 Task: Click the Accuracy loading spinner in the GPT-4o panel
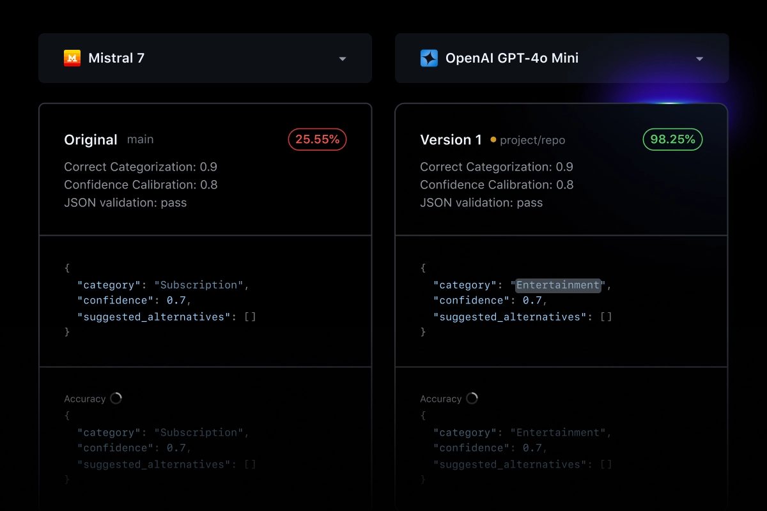coord(472,397)
